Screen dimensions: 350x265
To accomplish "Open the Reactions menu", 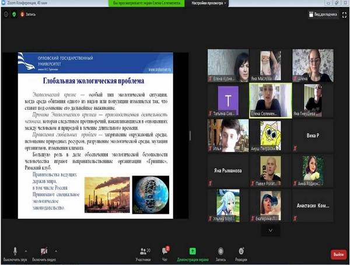I will pos(241,251).
